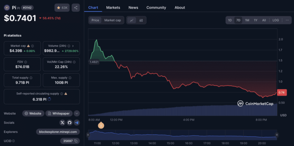Expand more website links chevron
This screenshot has height=146, width=294.
pyautogui.click(x=77, y=113)
